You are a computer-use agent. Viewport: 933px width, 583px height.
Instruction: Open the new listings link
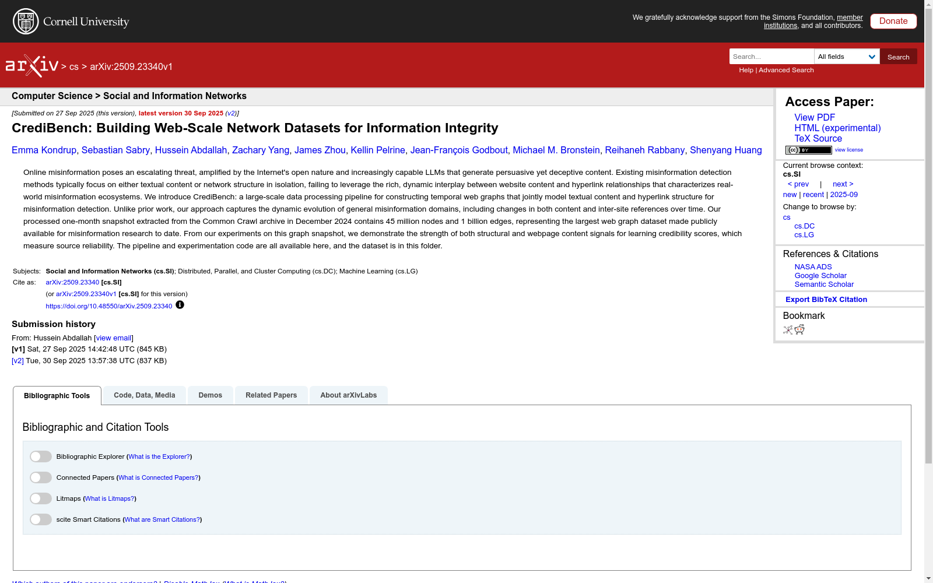[x=790, y=195]
